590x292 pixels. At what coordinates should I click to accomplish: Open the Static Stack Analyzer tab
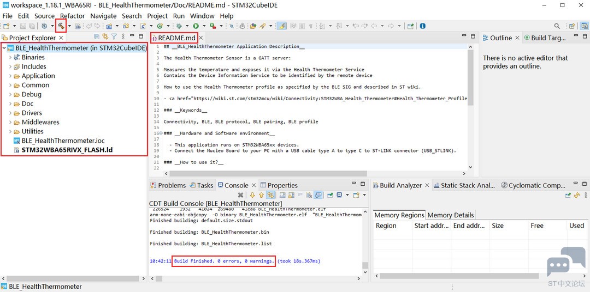[x=465, y=185]
